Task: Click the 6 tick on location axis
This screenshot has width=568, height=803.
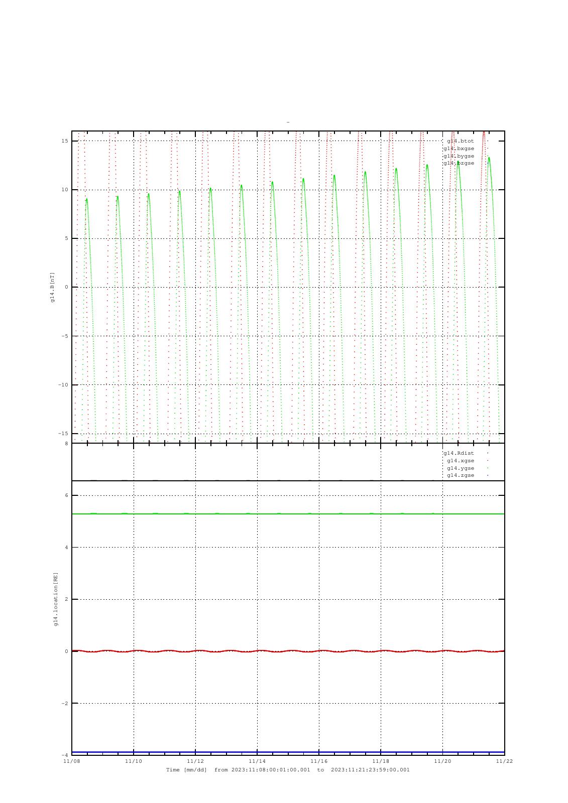Action: [66, 495]
